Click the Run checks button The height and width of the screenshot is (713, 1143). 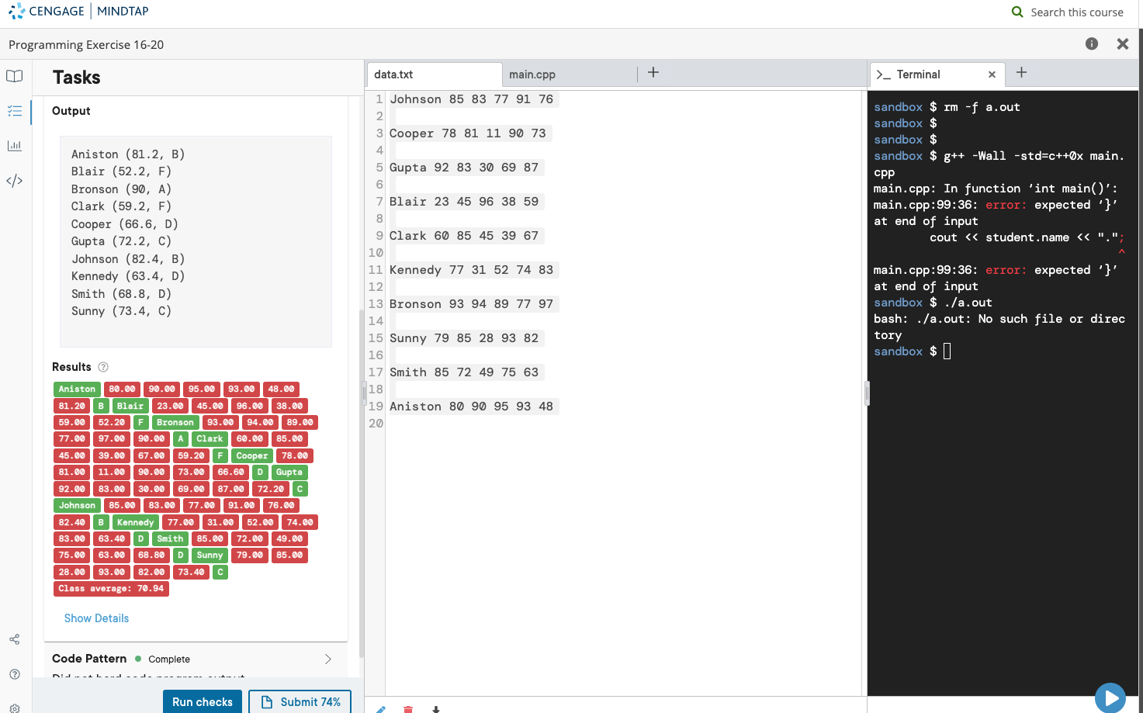coord(202,701)
